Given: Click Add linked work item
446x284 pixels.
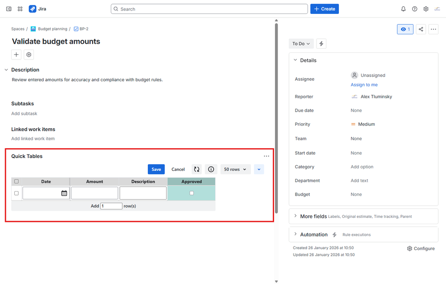Looking at the screenshot, I should (33, 138).
